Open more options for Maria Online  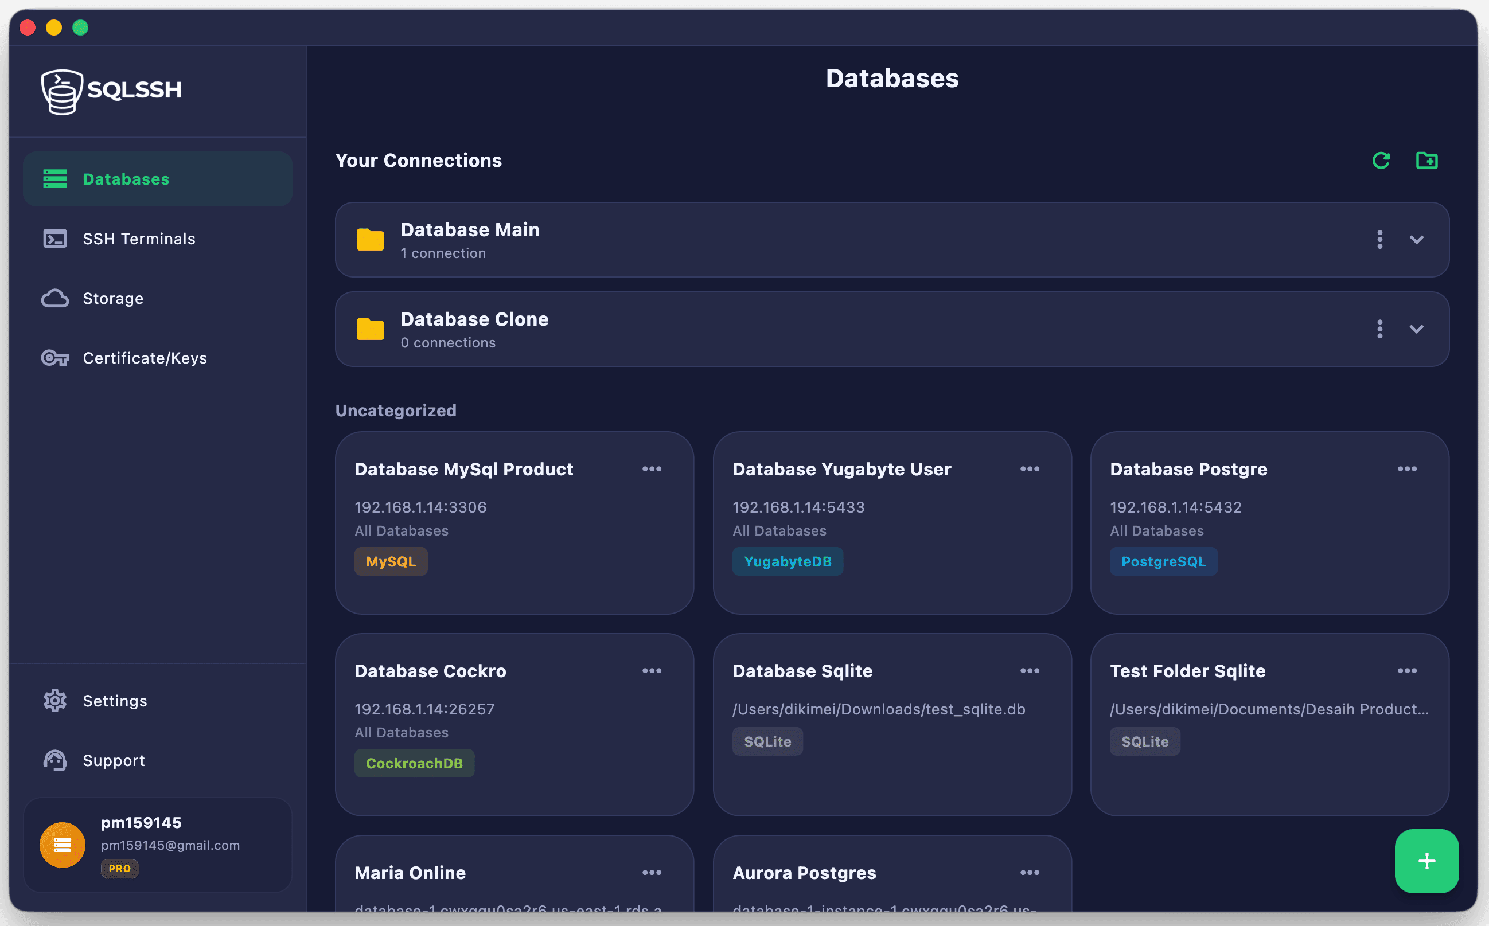coord(652,873)
